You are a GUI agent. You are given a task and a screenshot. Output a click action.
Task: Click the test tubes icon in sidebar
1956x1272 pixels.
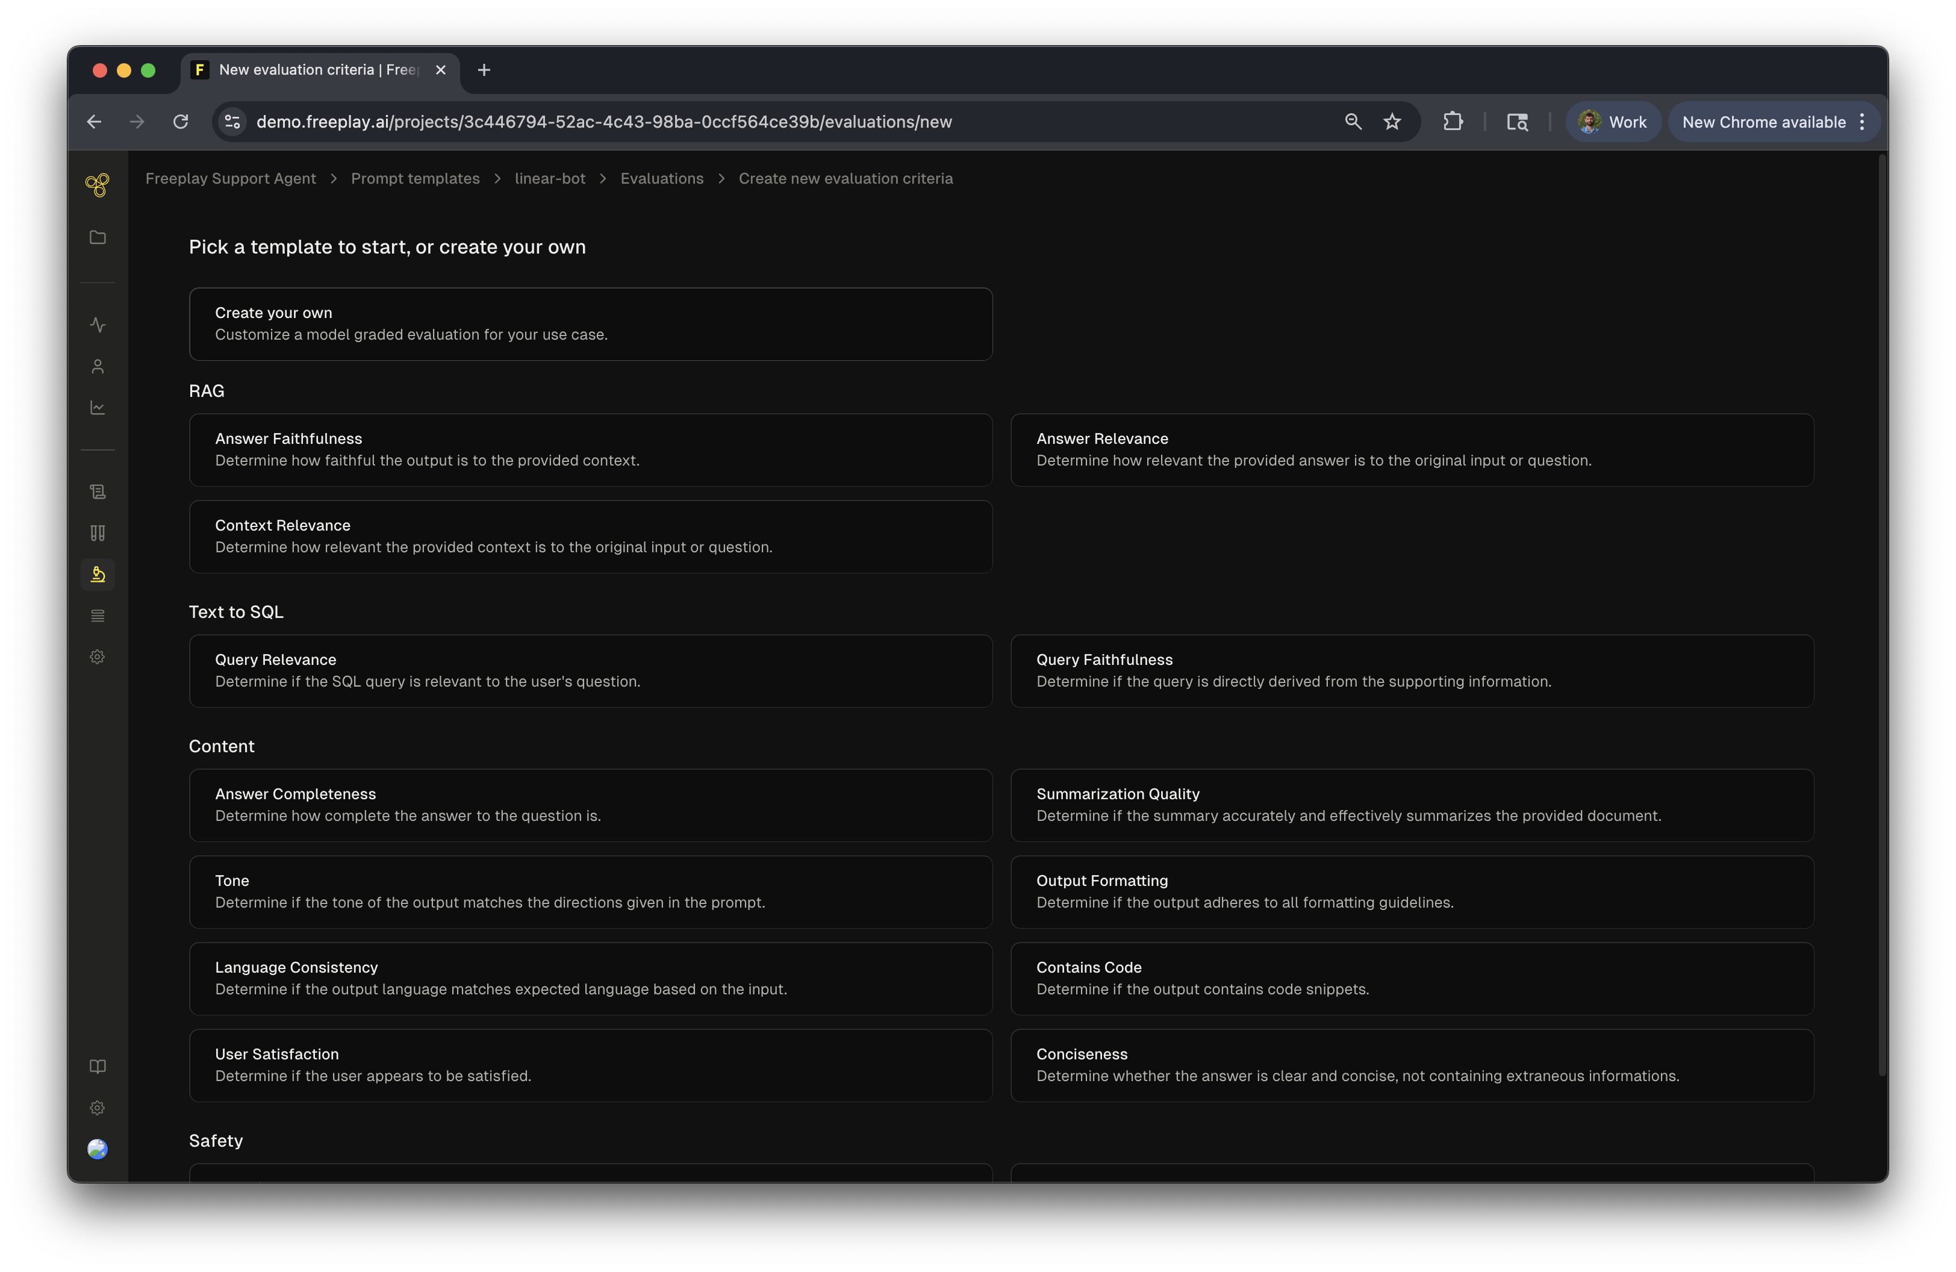coord(97,533)
